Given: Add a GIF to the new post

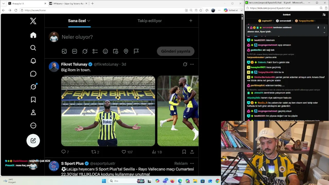Looking at the screenshot, I should click(x=75, y=51).
